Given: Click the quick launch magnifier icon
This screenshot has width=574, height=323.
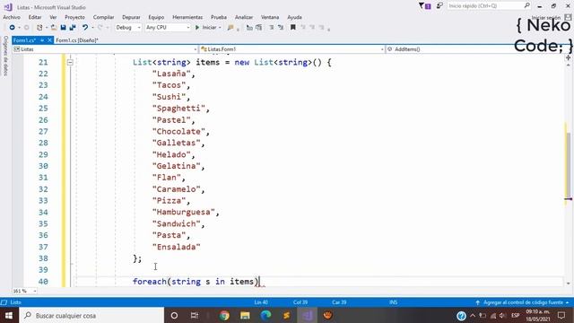Looking at the screenshot, I should (x=526, y=5).
